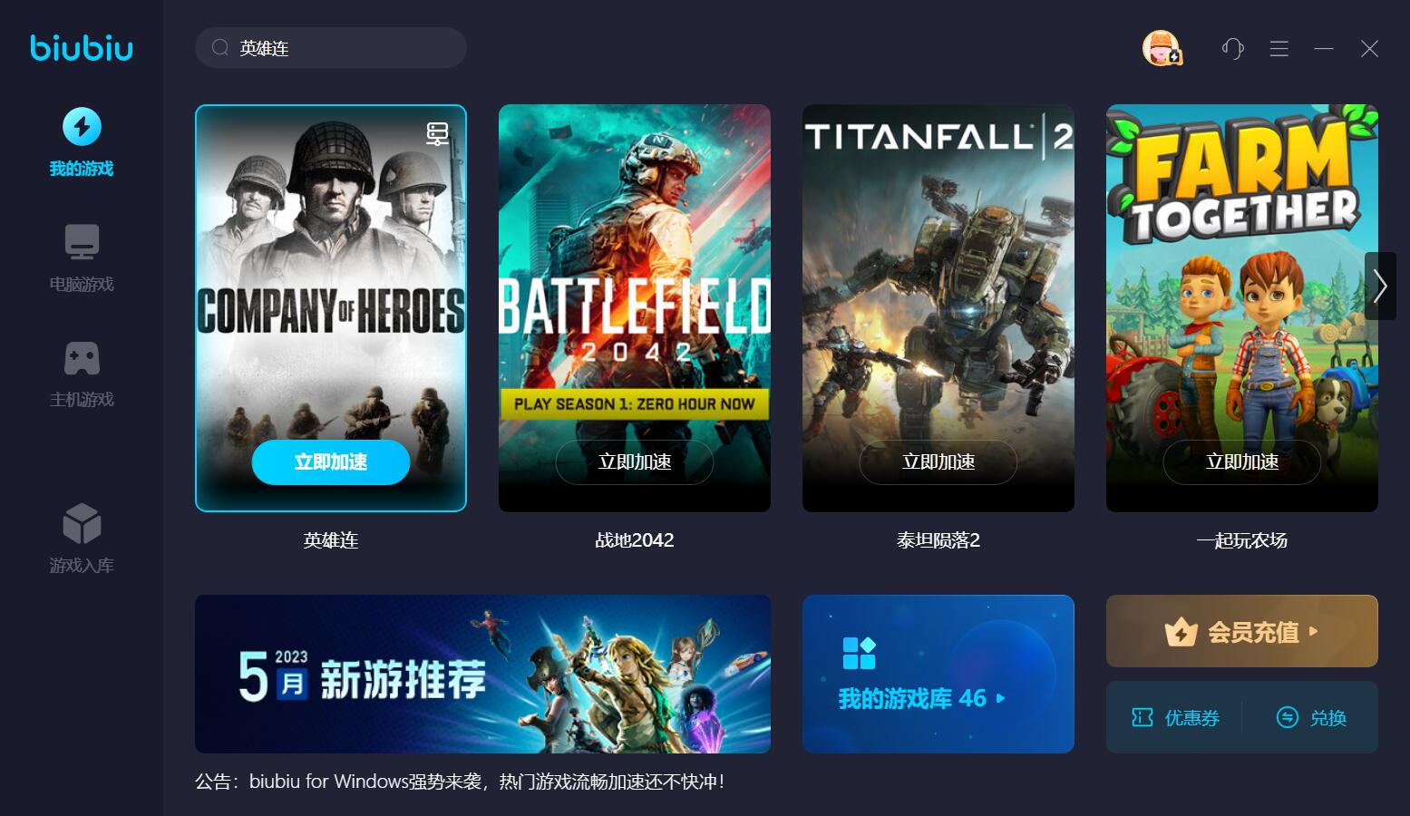
Task: Show next games with the right chevron arrow
Action: point(1380,286)
